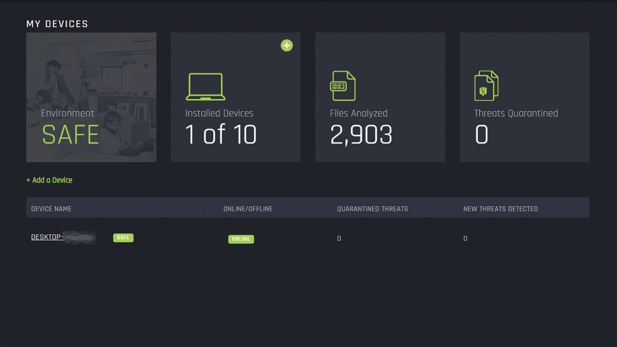617x347 pixels.
Task: Select the MY DEVICES section header
Action: tap(57, 24)
